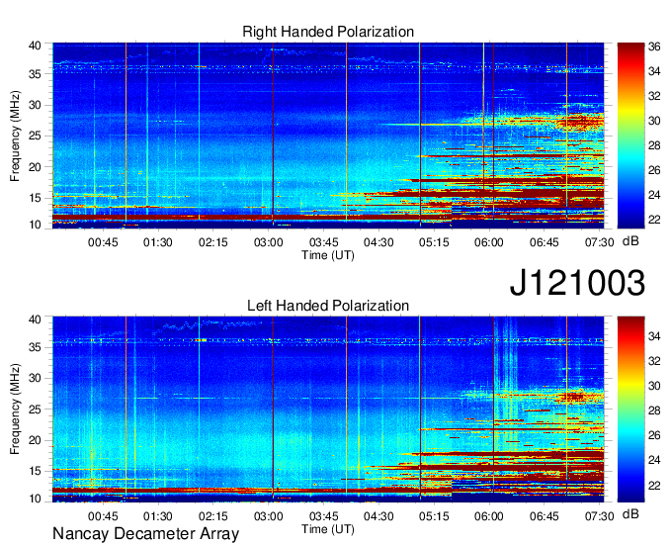Click the 06:45 time tick on the Left Handed plot
The width and height of the screenshot is (672, 546).
pyautogui.click(x=545, y=516)
